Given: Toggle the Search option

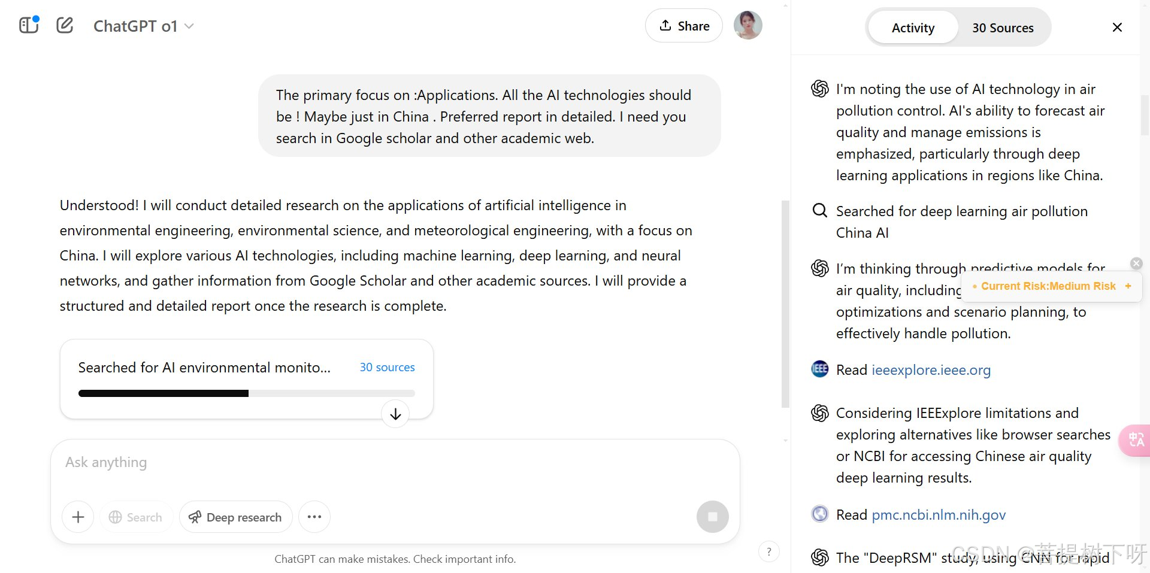Looking at the screenshot, I should coord(136,517).
